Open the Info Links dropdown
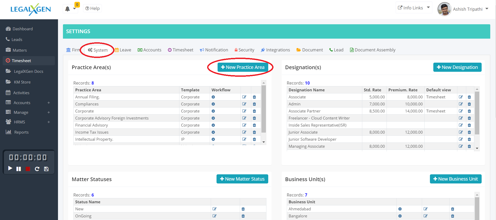The height and width of the screenshot is (220, 496). pyautogui.click(x=413, y=8)
